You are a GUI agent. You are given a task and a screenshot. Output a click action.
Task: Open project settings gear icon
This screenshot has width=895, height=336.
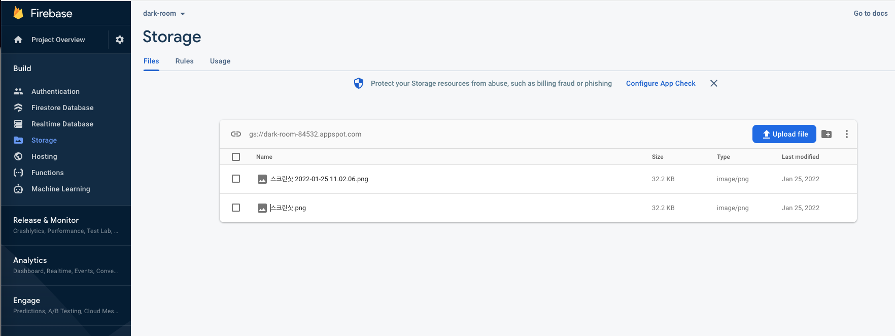coord(120,40)
